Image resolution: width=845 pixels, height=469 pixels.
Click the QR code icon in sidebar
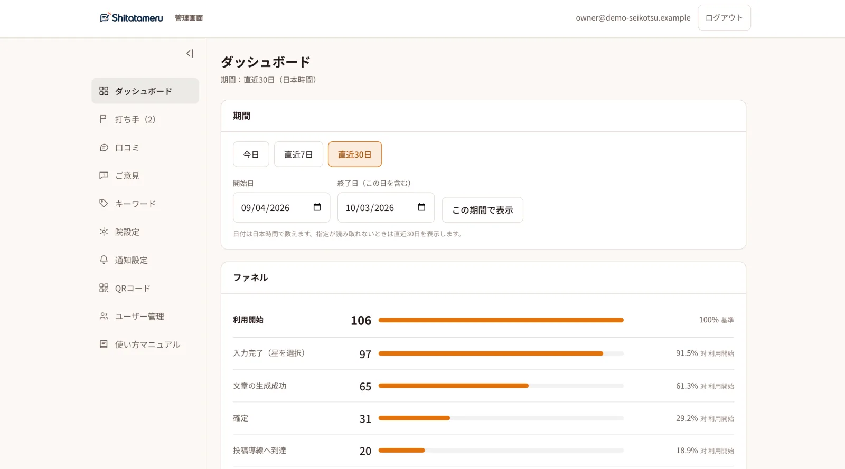(x=104, y=288)
